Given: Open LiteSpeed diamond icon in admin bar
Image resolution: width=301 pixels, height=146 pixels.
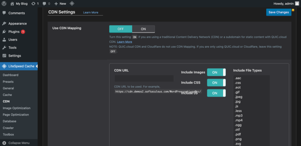Looking at the screenshot, I should (72, 3).
